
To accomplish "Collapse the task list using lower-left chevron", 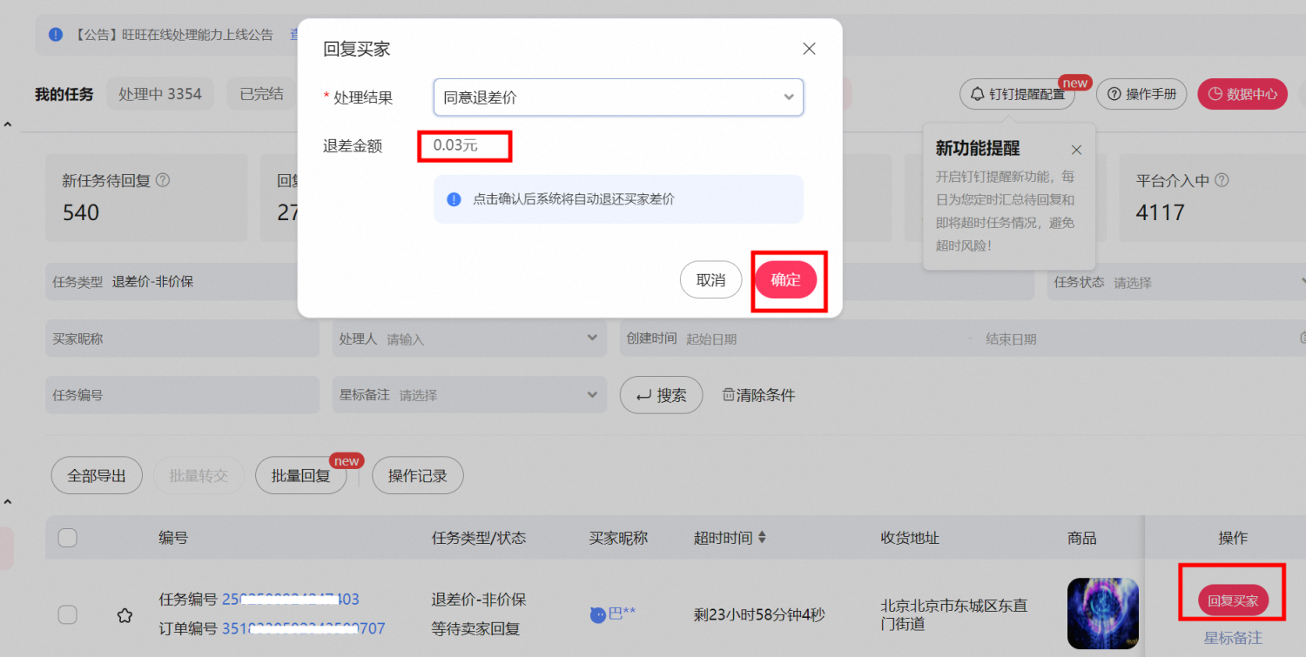I will point(7,502).
